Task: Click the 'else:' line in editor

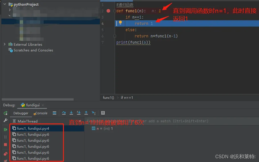Action: click(x=131, y=30)
